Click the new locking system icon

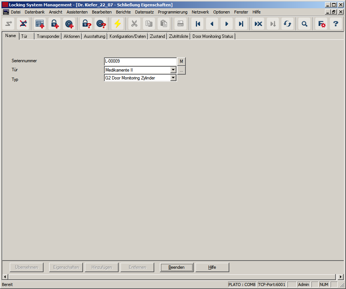point(39,24)
